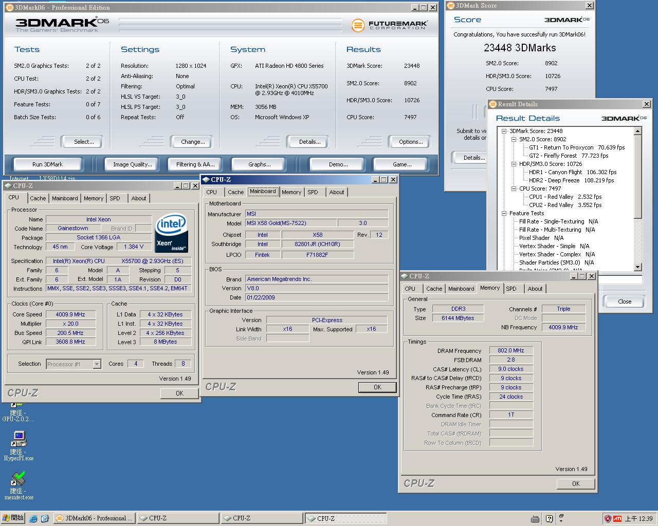Click the second quick launch icon beside Internet Explorer
The width and height of the screenshot is (658, 526).
pyautogui.click(x=45, y=518)
